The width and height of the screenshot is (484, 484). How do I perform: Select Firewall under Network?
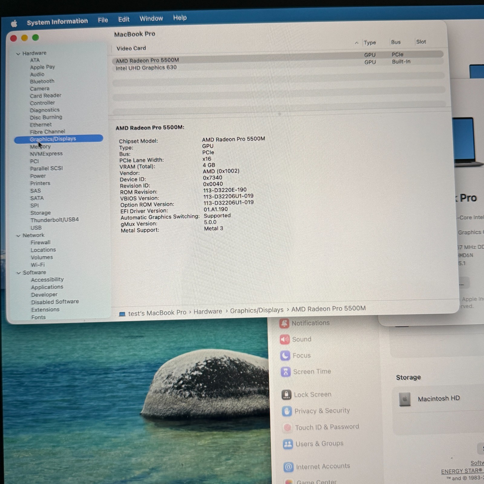coord(41,243)
